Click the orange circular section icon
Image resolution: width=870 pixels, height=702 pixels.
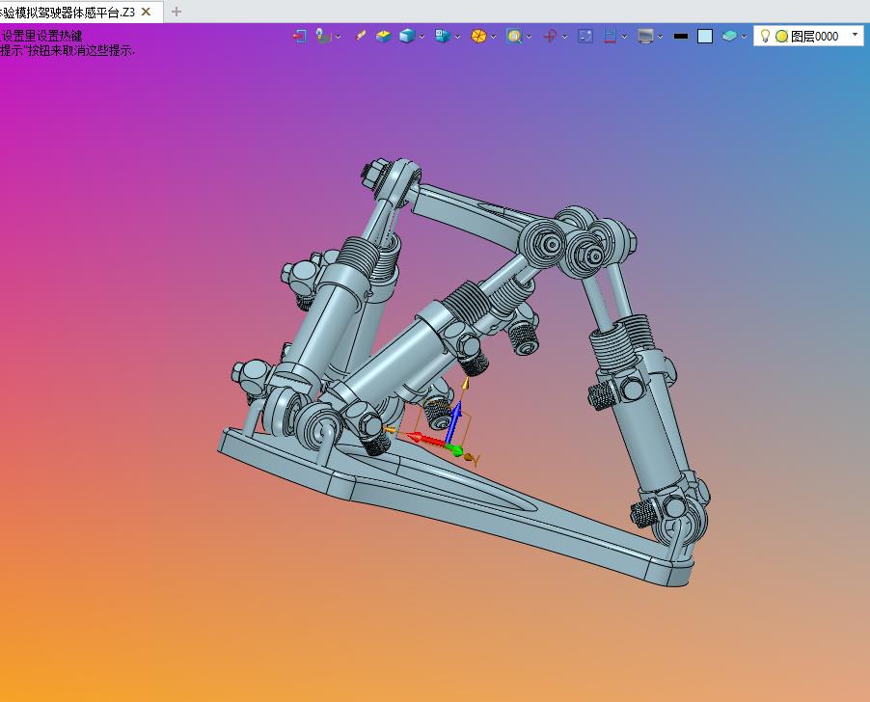point(478,36)
